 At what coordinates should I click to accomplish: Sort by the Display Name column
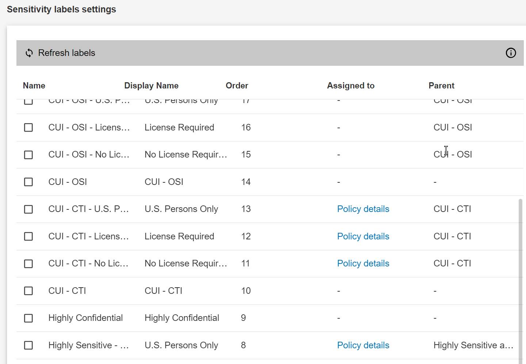151,86
